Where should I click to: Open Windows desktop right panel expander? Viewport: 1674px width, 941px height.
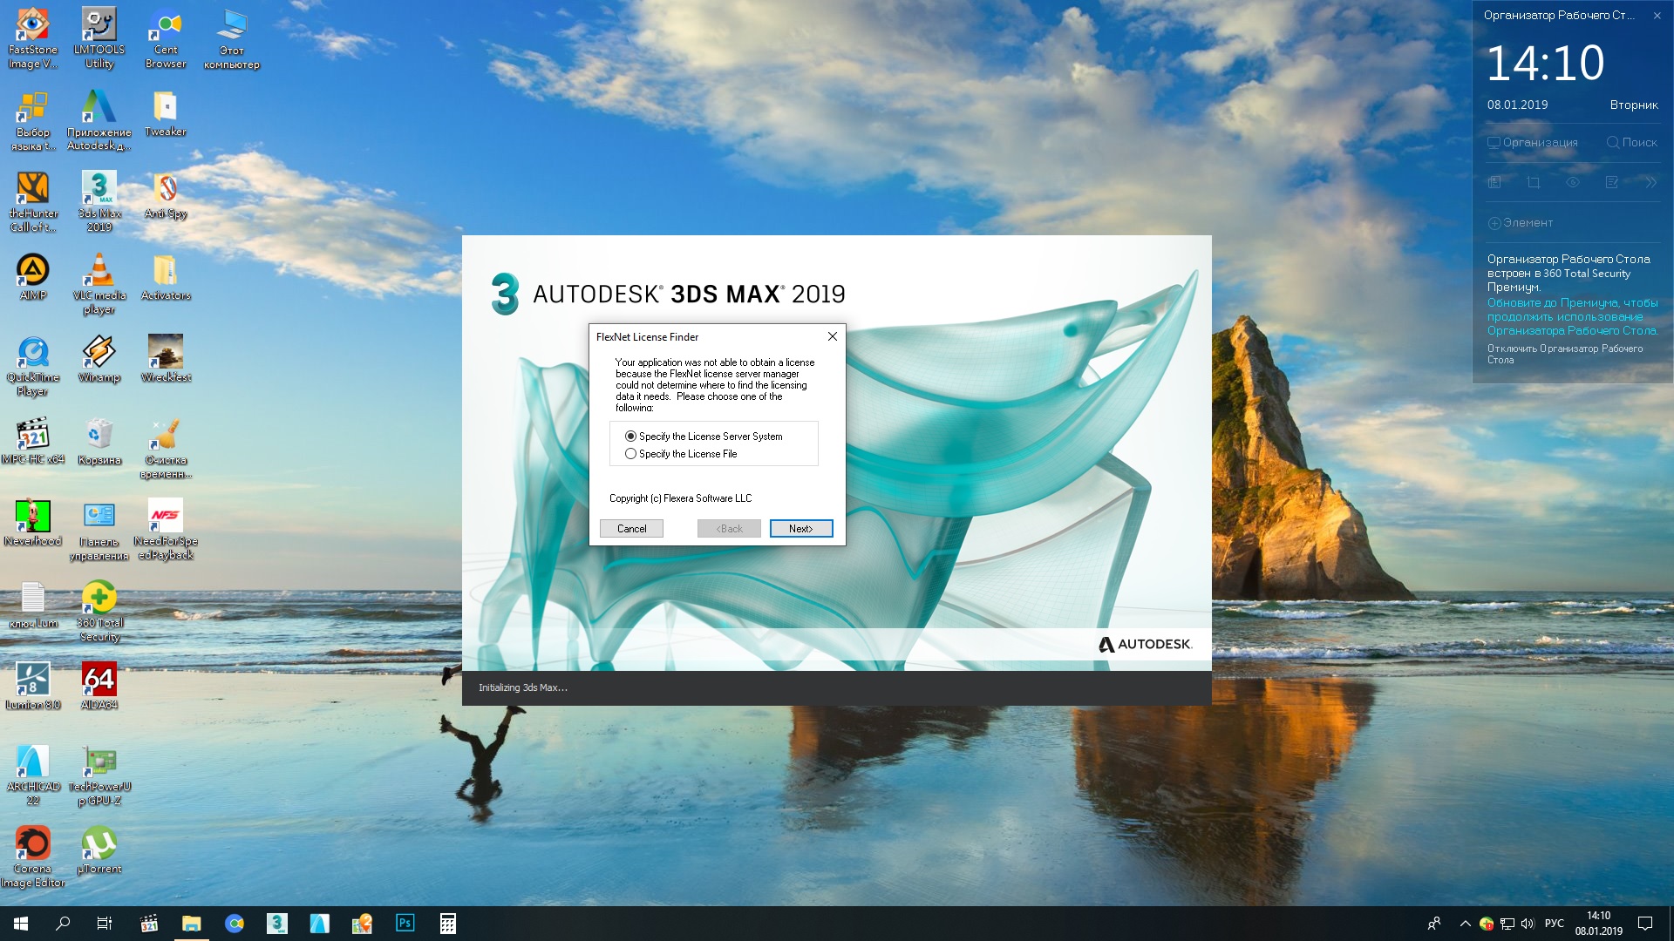tap(1652, 180)
